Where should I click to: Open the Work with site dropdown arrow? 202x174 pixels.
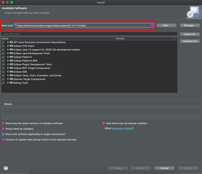152,26
